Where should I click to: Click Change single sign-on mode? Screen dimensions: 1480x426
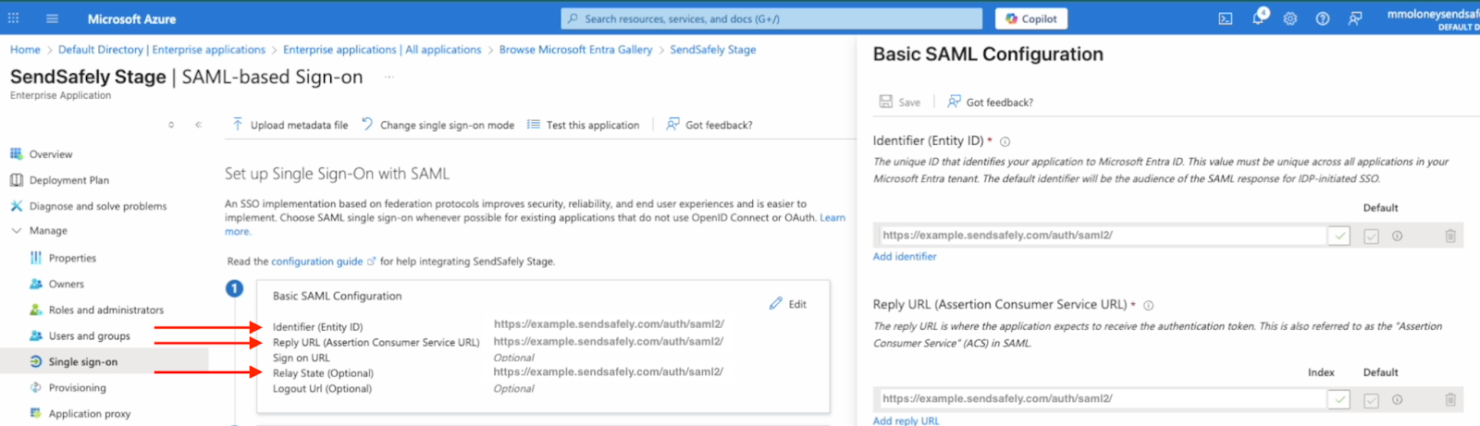[438, 125]
